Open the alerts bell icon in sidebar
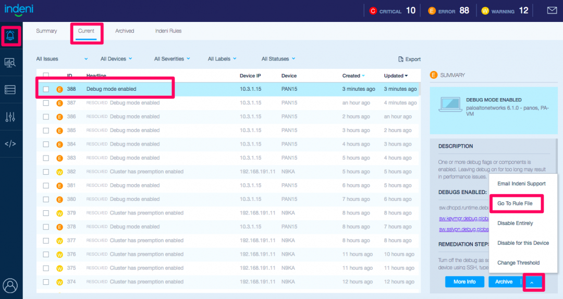The width and height of the screenshot is (563, 299). 10,35
